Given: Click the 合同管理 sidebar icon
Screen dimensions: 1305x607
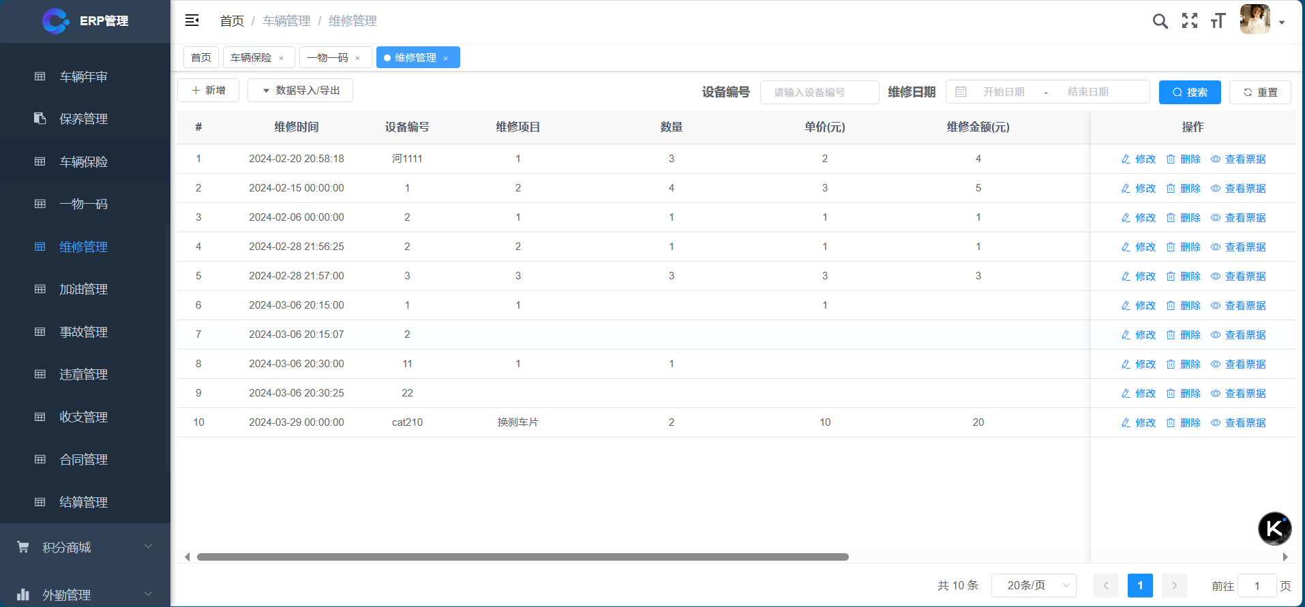Looking at the screenshot, I should click(40, 459).
